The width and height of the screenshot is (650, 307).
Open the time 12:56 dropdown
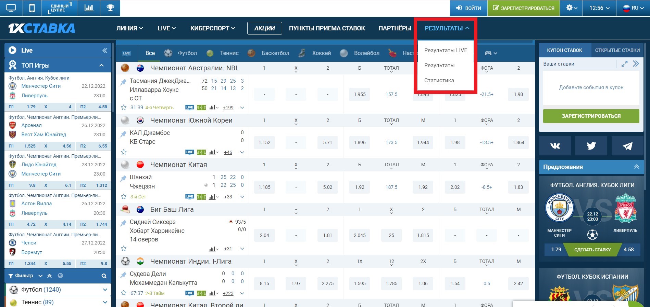[x=599, y=8]
